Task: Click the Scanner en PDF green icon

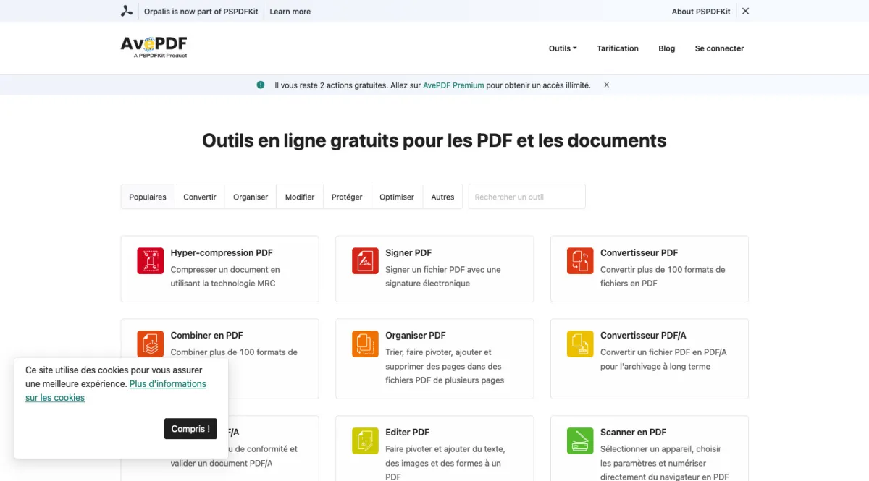Action: tap(580, 440)
